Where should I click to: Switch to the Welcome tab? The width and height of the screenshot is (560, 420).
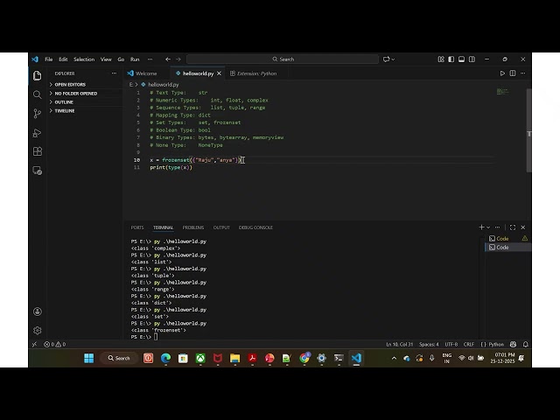tap(146, 73)
